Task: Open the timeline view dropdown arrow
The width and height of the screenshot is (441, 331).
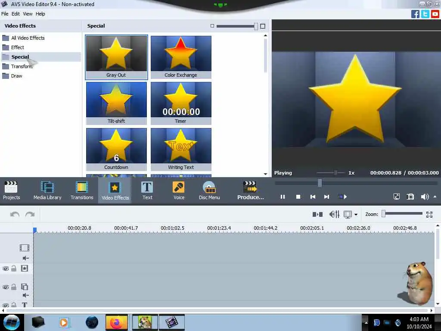Action: click(356, 215)
